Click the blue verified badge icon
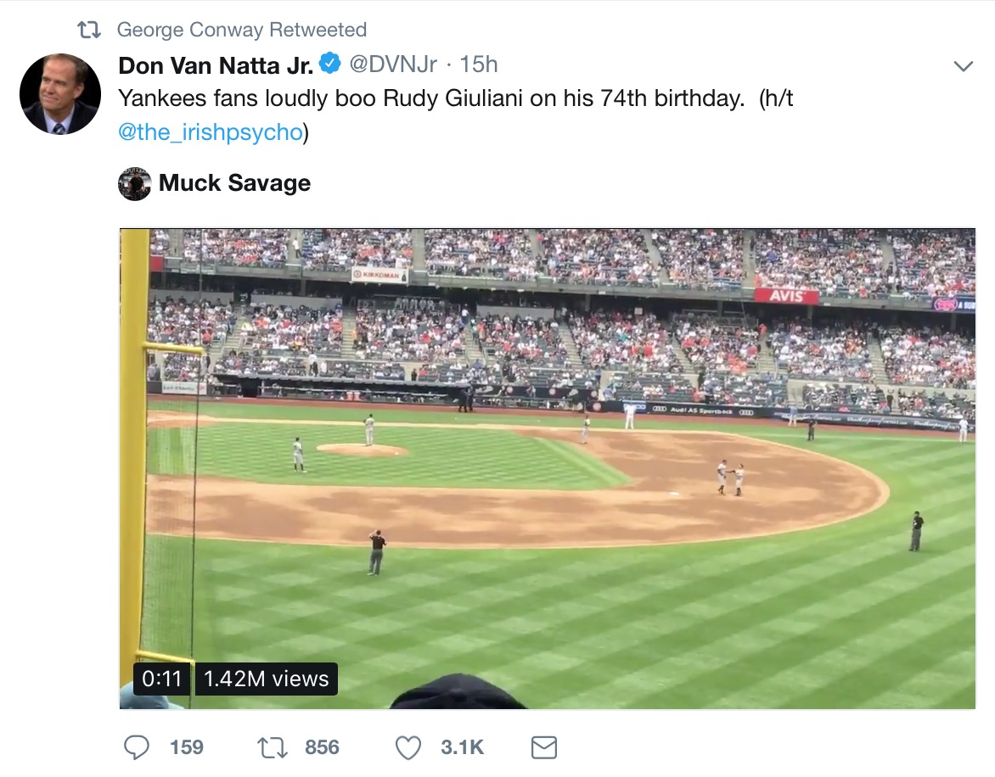 click(x=329, y=64)
